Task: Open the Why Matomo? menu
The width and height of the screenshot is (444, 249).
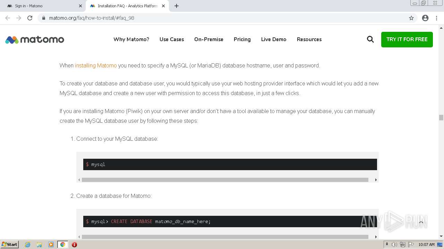Action: 131,39
